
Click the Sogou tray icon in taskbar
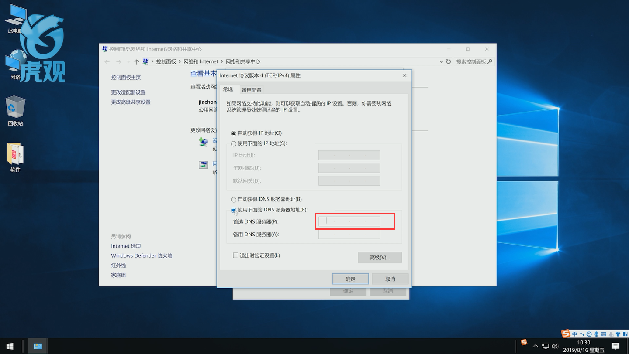[x=524, y=343]
